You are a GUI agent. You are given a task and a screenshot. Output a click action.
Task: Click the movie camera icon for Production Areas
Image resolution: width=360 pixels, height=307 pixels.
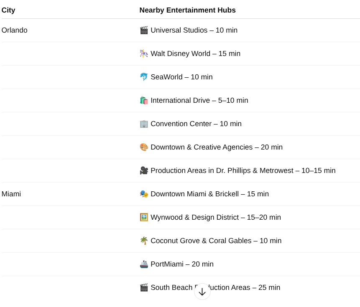pyautogui.click(x=144, y=170)
